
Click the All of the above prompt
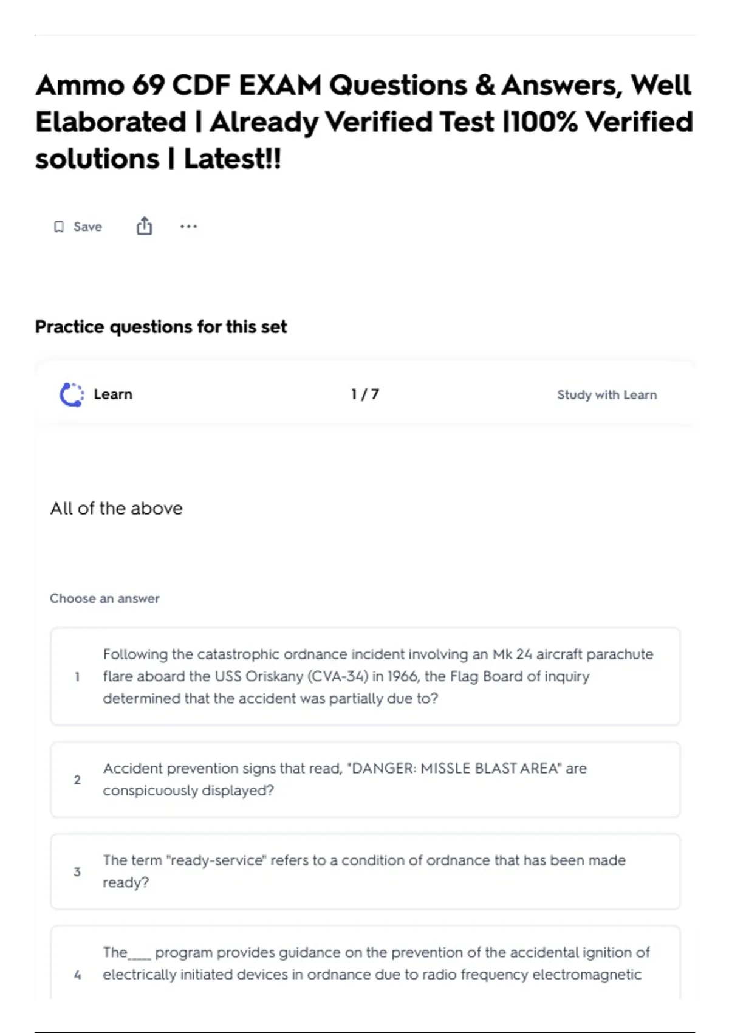point(117,508)
